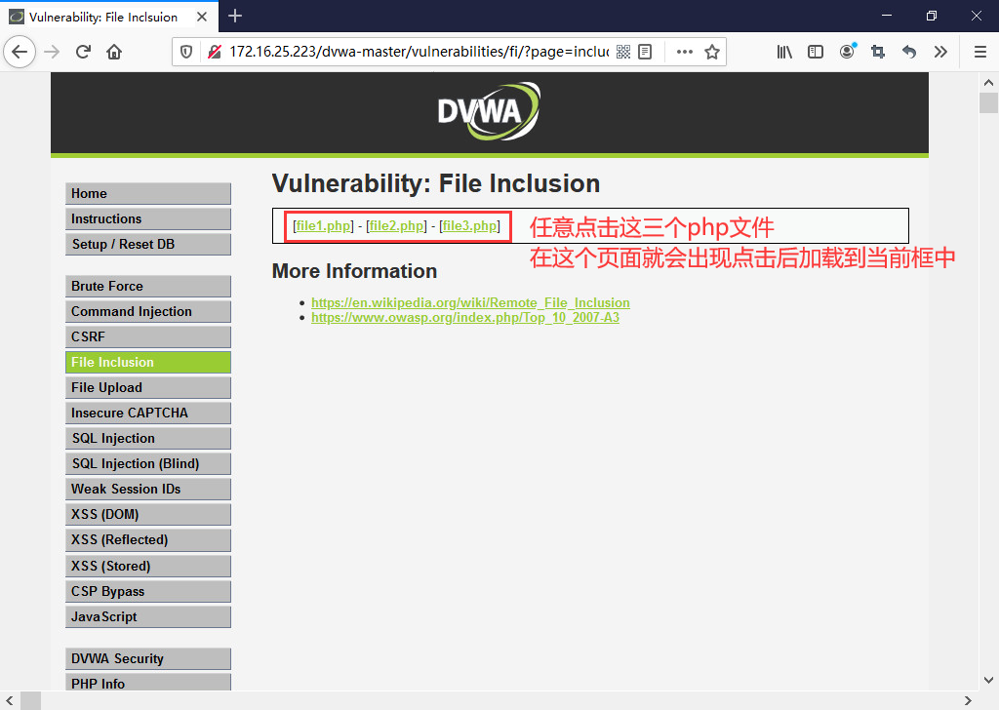Click vertical scrollbar down arrow
This screenshot has width=999, height=710.
click(x=988, y=680)
